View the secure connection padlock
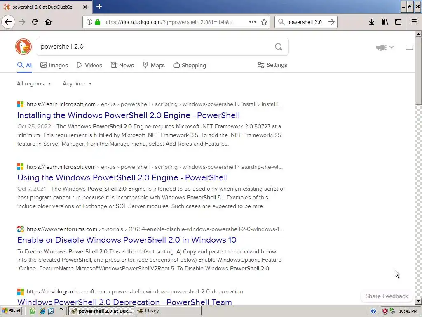 (x=98, y=22)
